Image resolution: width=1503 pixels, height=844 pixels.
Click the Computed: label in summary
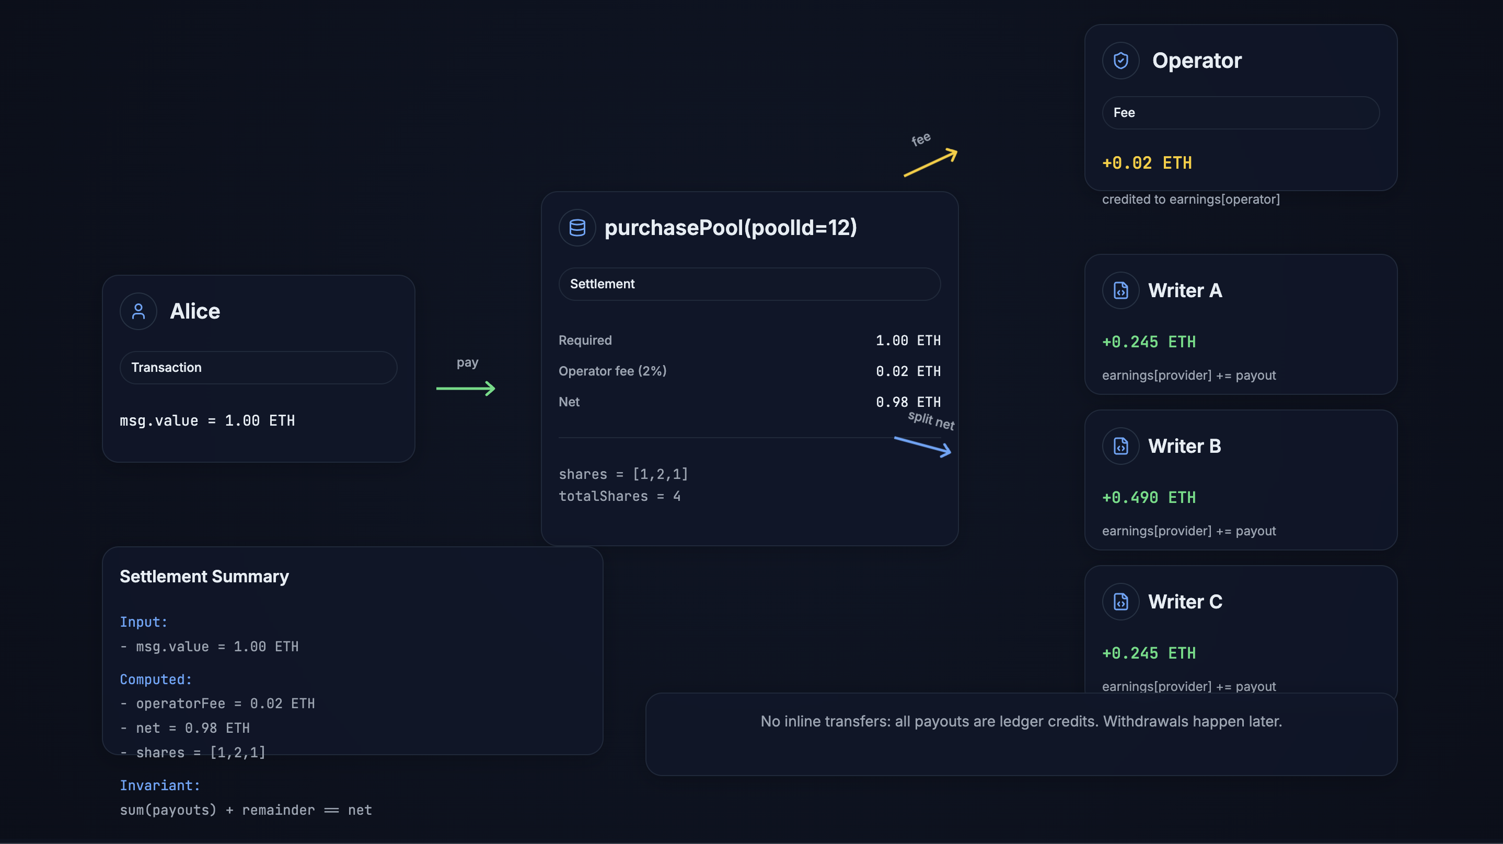[156, 679]
